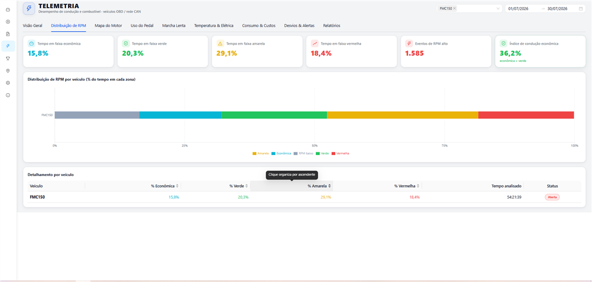Click the trend icon on faixa vermelha card

pyautogui.click(x=315, y=44)
